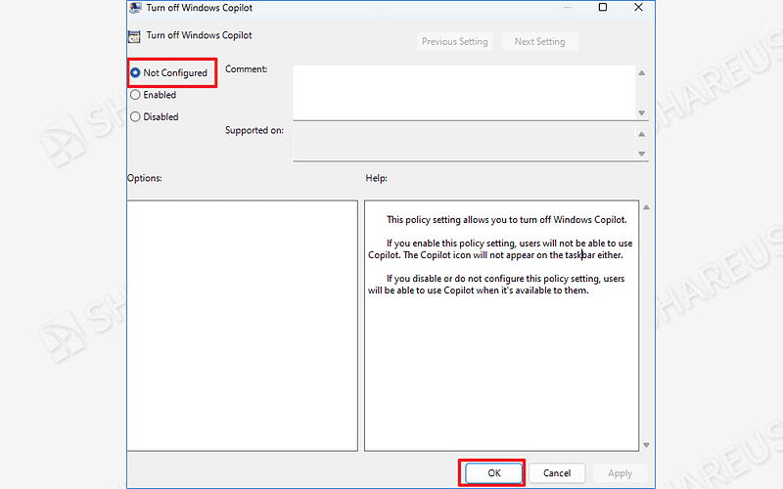Click the policy icon beside the Turn off Windows Copilot heading
This screenshot has height=489, width=783.
click(x=134, y=36)
